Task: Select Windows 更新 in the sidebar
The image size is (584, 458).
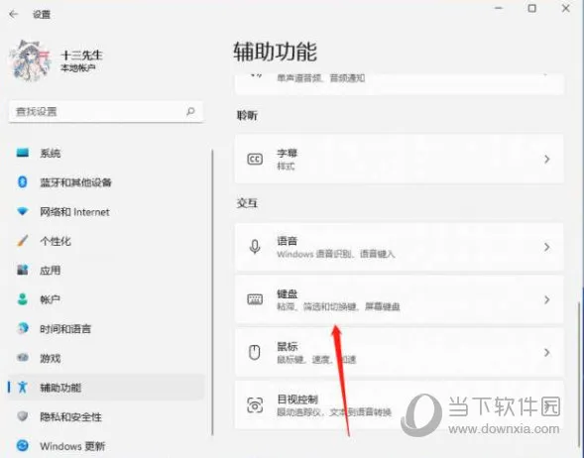Action: tap(106, 446)
